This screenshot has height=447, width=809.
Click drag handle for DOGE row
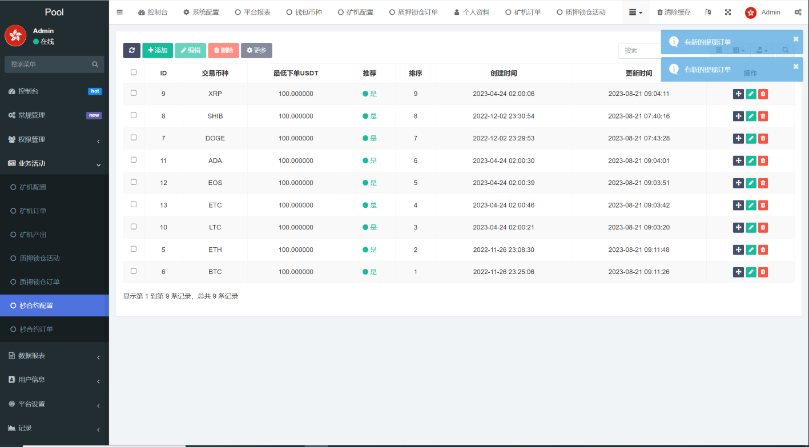pyautogui.click(x=738, y=138)
